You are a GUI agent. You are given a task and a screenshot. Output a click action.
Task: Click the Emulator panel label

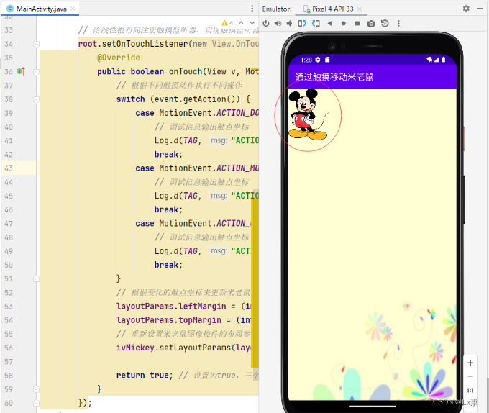[277, 9]
